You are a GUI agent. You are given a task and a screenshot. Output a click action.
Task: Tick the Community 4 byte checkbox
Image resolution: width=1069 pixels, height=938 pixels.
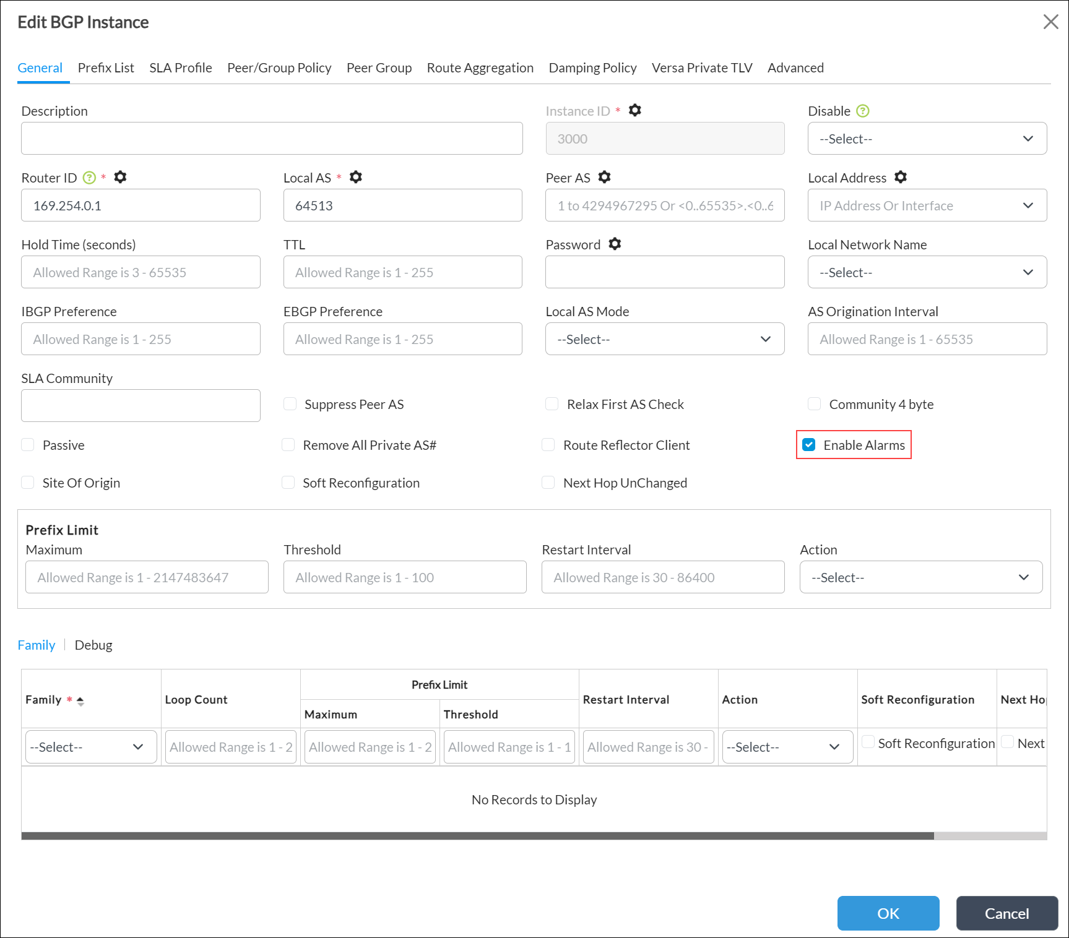(814, 404)
